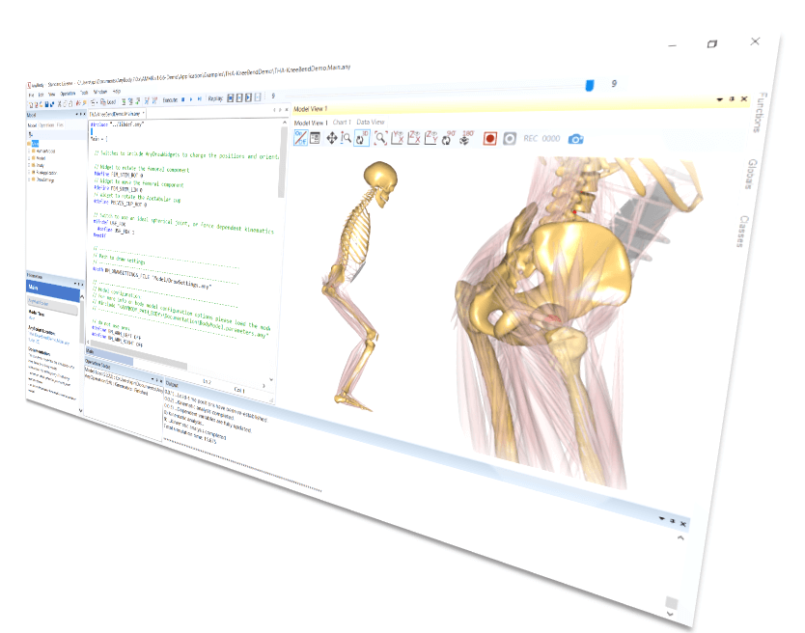
Task: Expand the DrawSettings tree node
Action: point(29,179)
